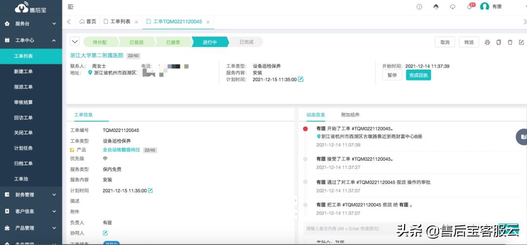
Task: Collapse left panel with splitter arrow
Action: pos(296,200)
